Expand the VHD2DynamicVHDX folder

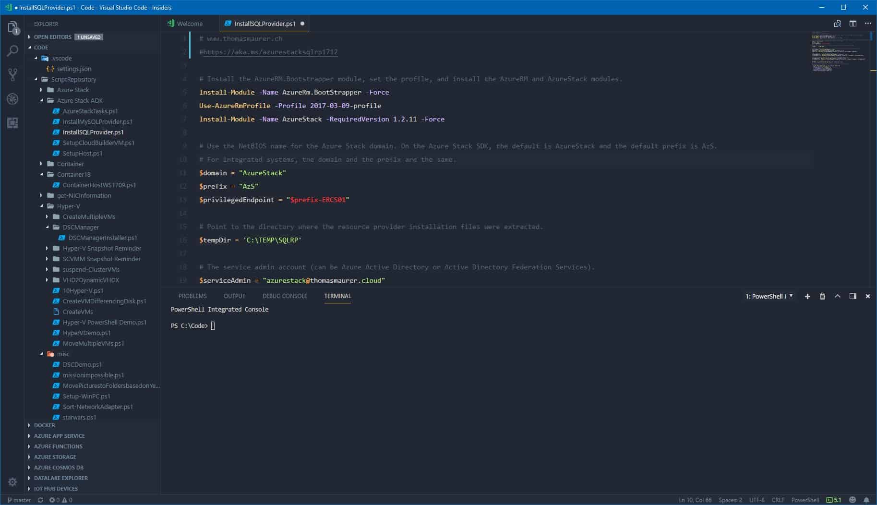[91, 280]
